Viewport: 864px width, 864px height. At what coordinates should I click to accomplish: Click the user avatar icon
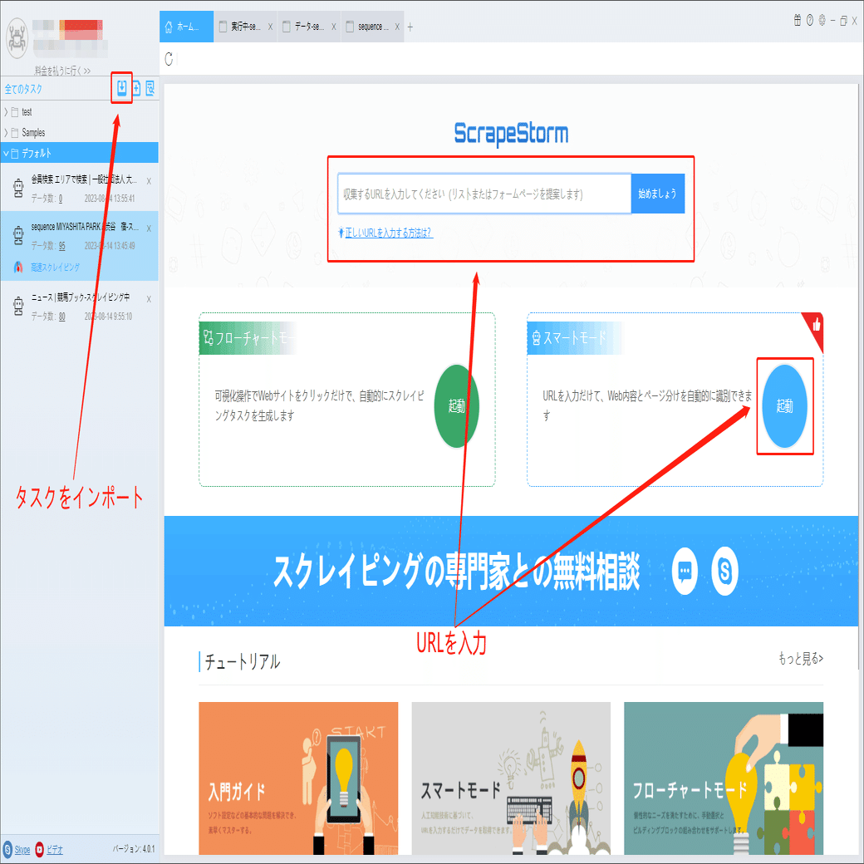point(17,38)
